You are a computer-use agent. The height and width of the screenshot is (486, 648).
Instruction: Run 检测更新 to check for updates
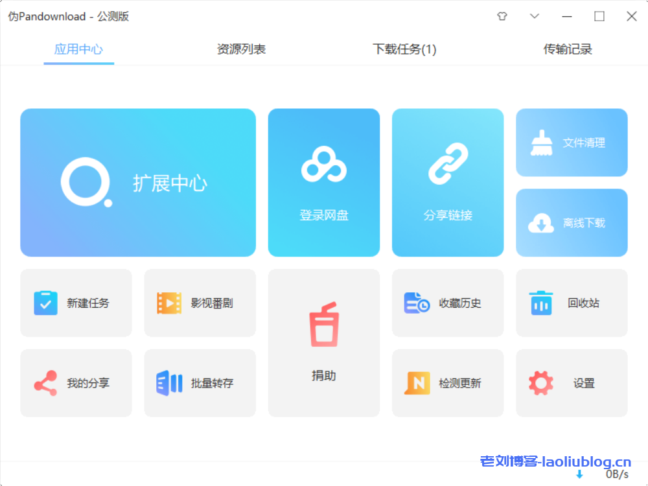447,383
